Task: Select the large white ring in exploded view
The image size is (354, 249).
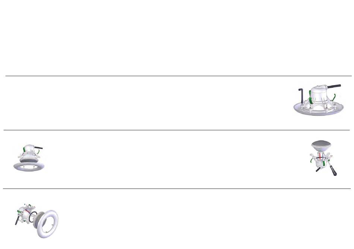Action: coord(48,224)
